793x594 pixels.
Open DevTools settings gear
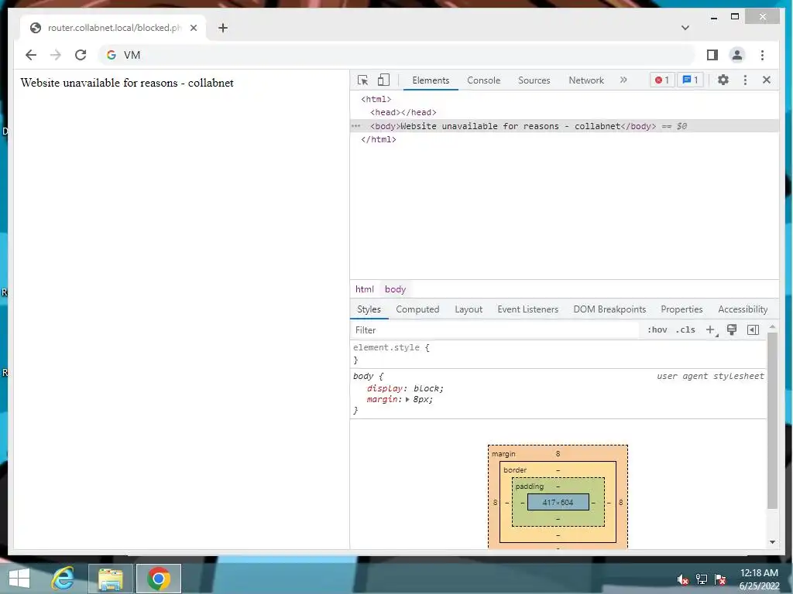[x=723, y=80]
